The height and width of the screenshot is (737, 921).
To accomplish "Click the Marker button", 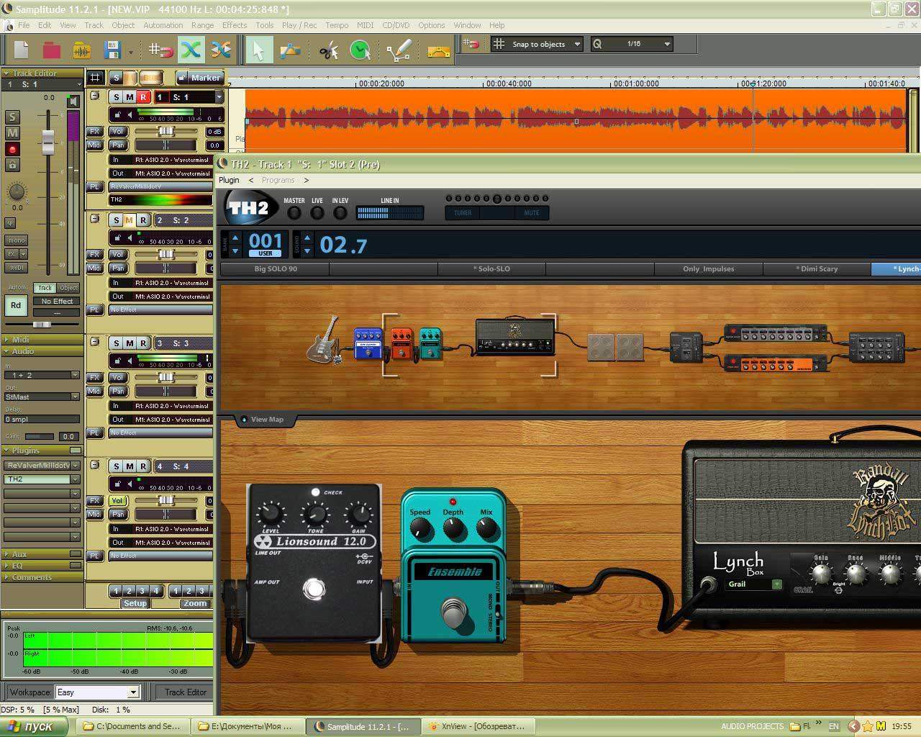I will [x=206, y=78].
